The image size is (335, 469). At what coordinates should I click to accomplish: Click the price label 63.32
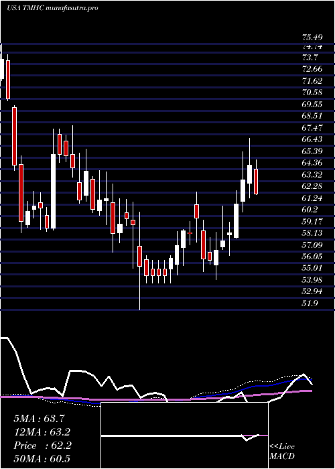(x=312, y=175)
